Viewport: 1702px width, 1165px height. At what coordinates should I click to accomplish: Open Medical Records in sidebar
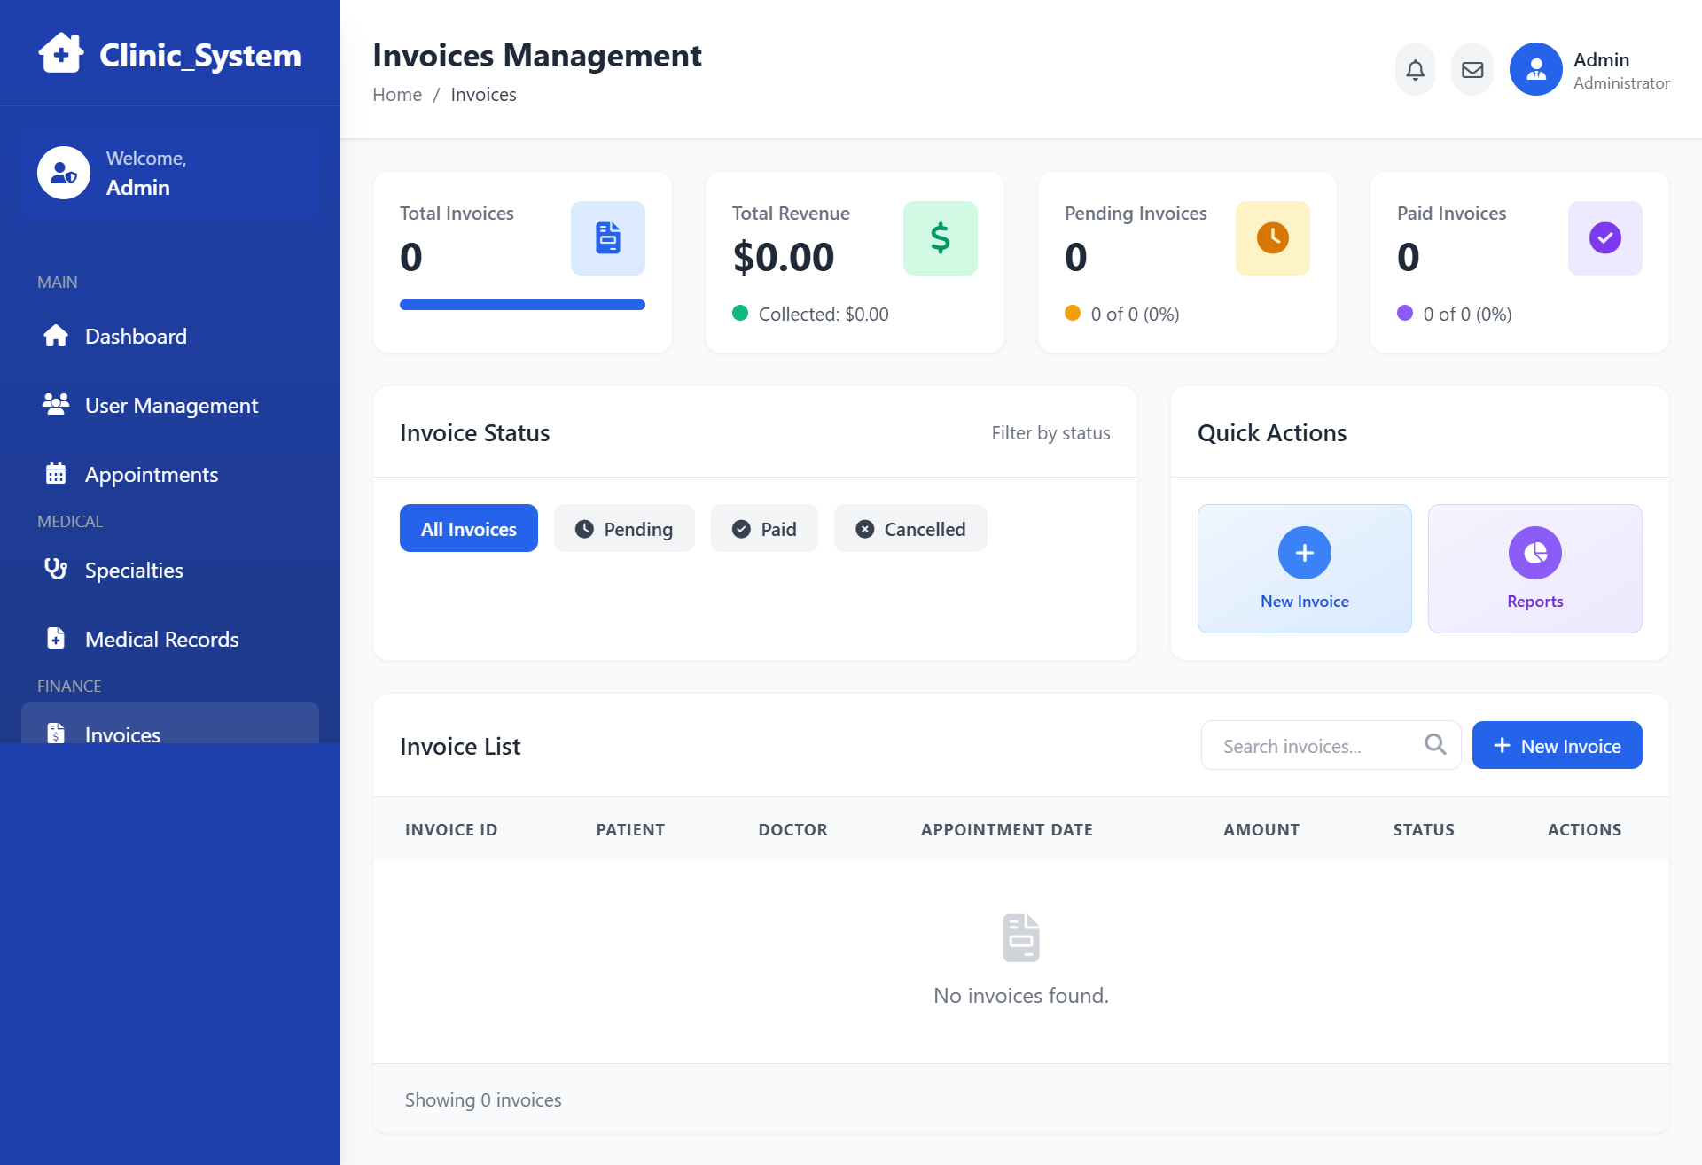(161, 640)
